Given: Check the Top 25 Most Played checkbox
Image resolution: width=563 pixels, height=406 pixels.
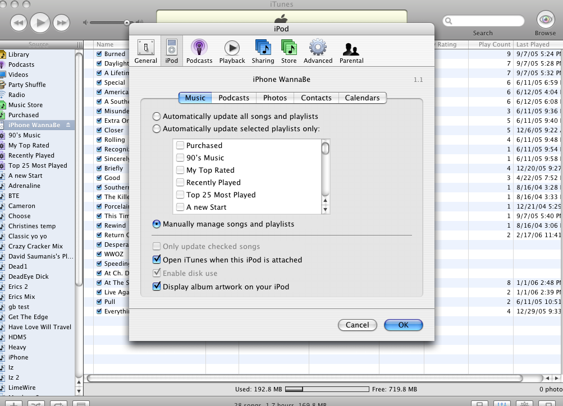Looking at the screenshot, I should point(180,195).
